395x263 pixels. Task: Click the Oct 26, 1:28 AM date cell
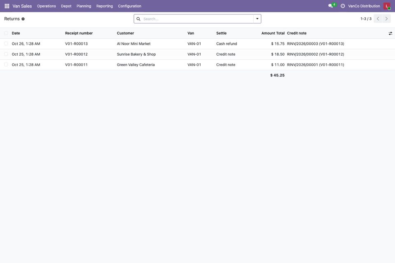(26, 44)
